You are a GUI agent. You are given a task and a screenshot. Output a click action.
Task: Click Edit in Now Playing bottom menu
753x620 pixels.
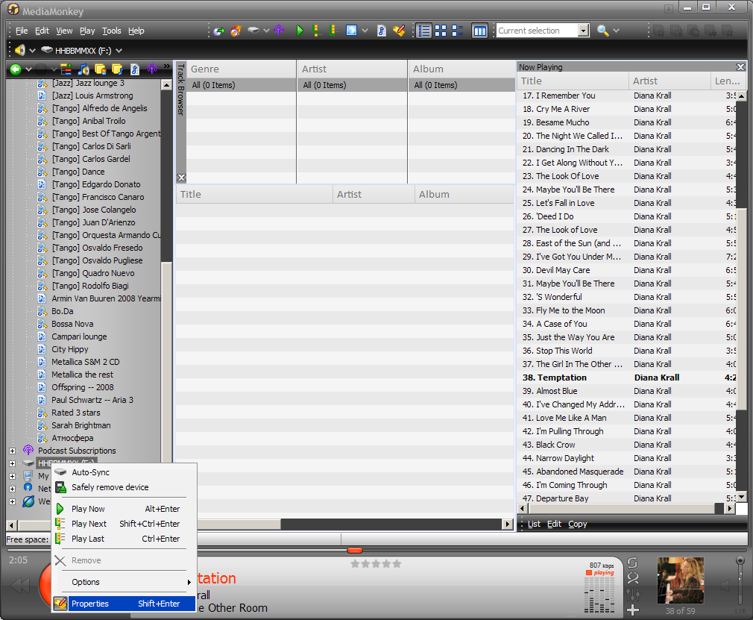(x=554, y=524)
